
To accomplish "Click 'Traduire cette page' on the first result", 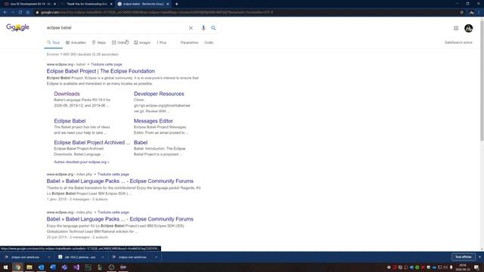I will coord(107,64).
